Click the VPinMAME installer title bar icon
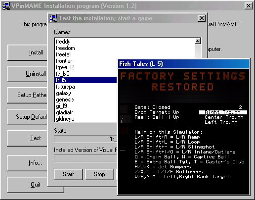 coord(6,6)
